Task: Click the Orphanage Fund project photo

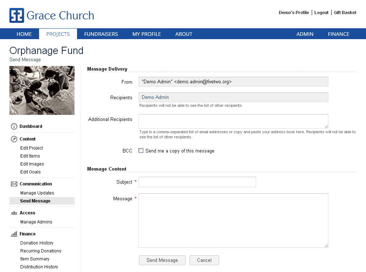Action: click(x=42, y=90)
